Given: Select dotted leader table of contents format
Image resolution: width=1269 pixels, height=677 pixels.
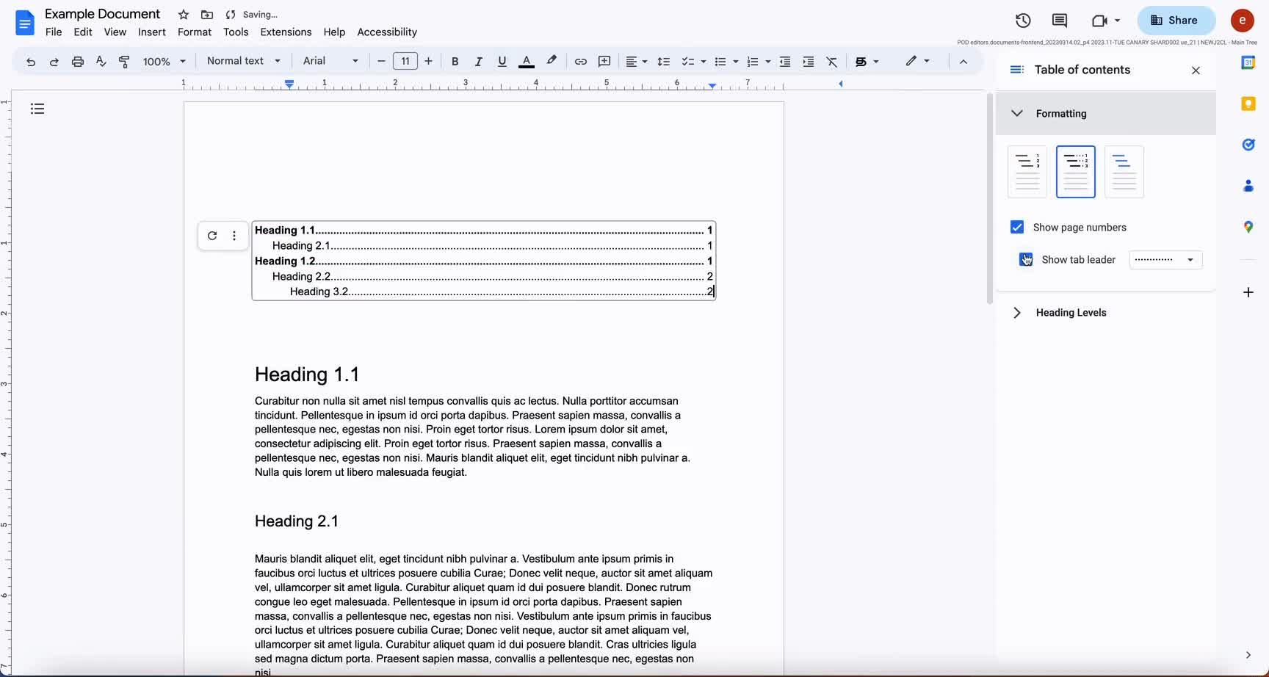Looking at the screenshot, I should pyautogui.click(x=1075, y=172).
